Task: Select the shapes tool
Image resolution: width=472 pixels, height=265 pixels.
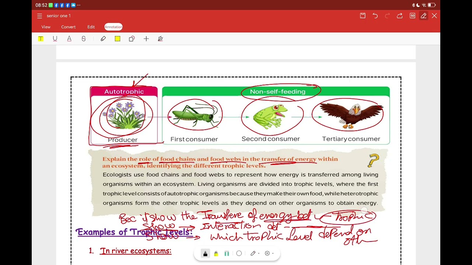Action: coord(132,39)
